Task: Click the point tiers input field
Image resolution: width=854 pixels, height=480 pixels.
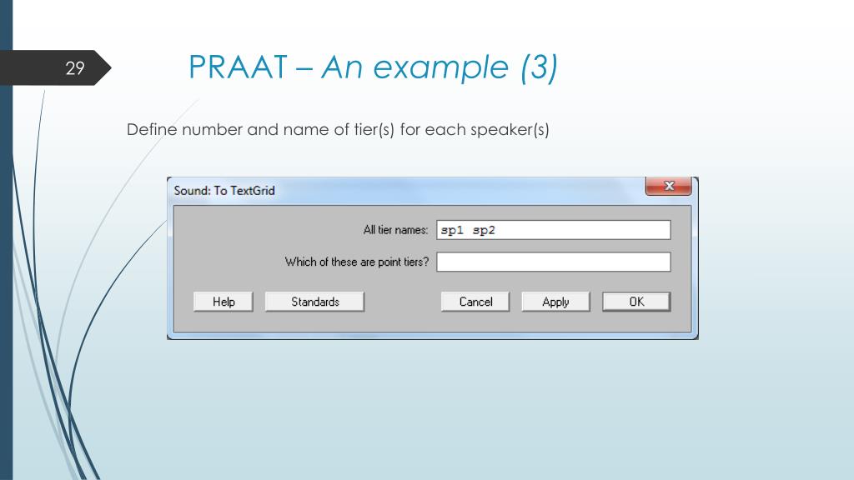Action: [554, 262]
